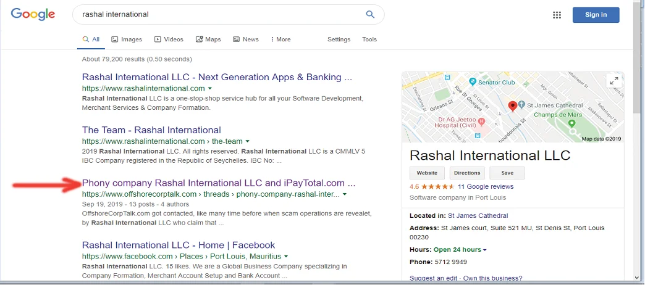Open Rashal International LLC Facebook result
The width and height of the screenshot is (645, 285).
179,245
